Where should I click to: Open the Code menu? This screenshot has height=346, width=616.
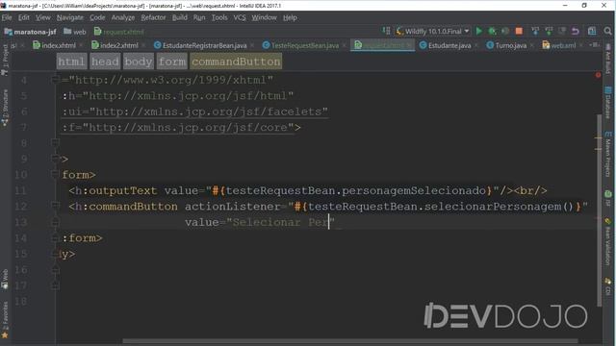pyautogui.click(x=97, y=17)
